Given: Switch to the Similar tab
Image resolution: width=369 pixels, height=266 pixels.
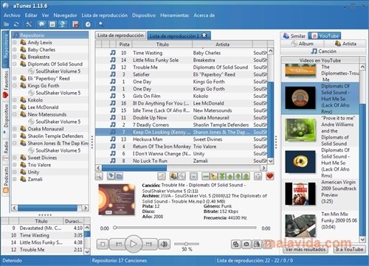Looking at the screenshot, I should click(294, 36).
